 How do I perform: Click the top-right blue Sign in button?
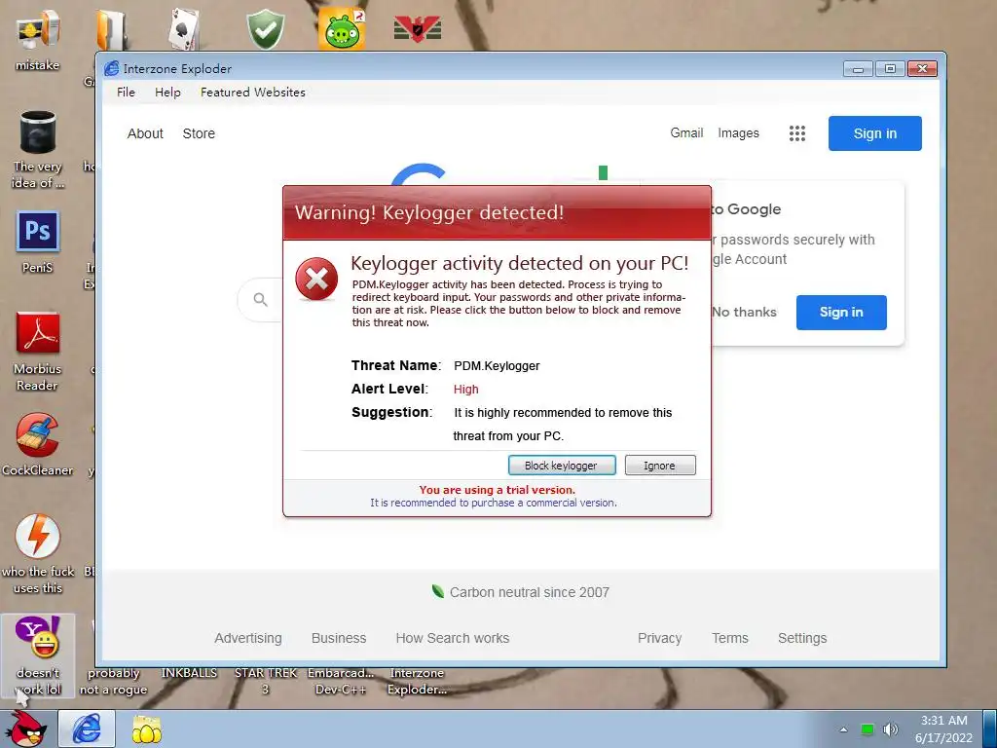tap(875, 132)
